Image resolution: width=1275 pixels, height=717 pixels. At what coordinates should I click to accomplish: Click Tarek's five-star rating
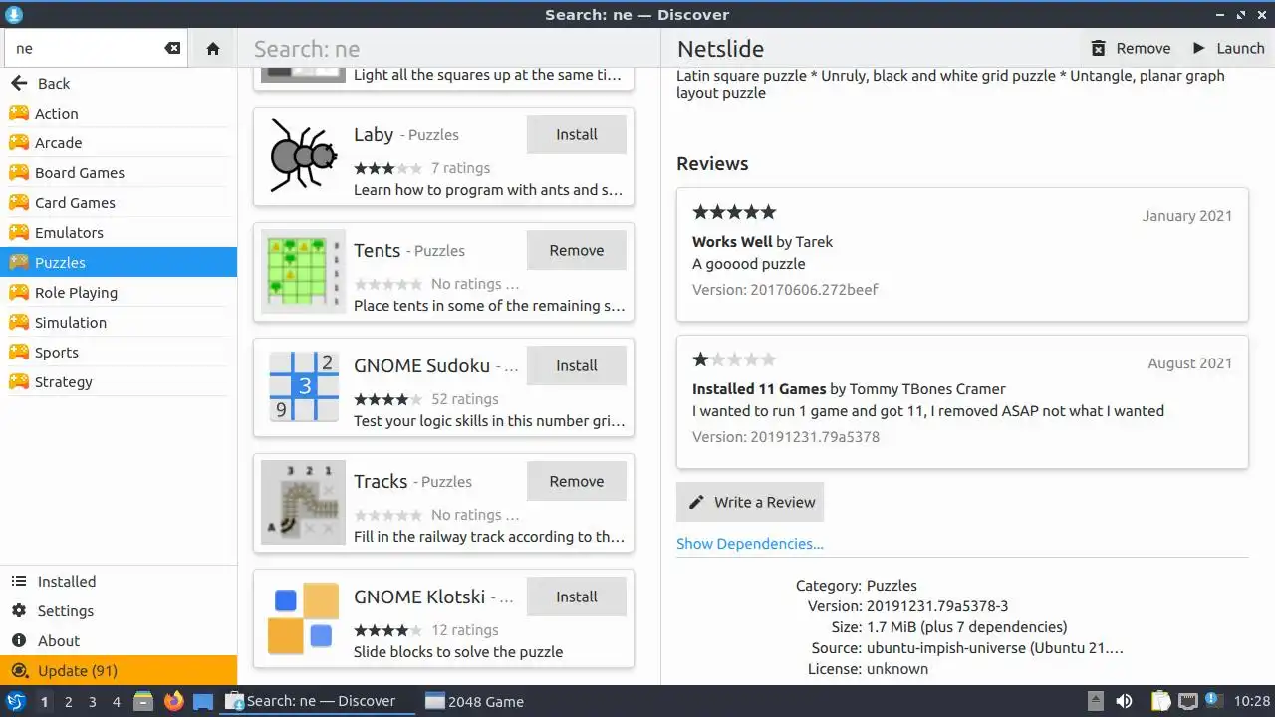[734, 212]
